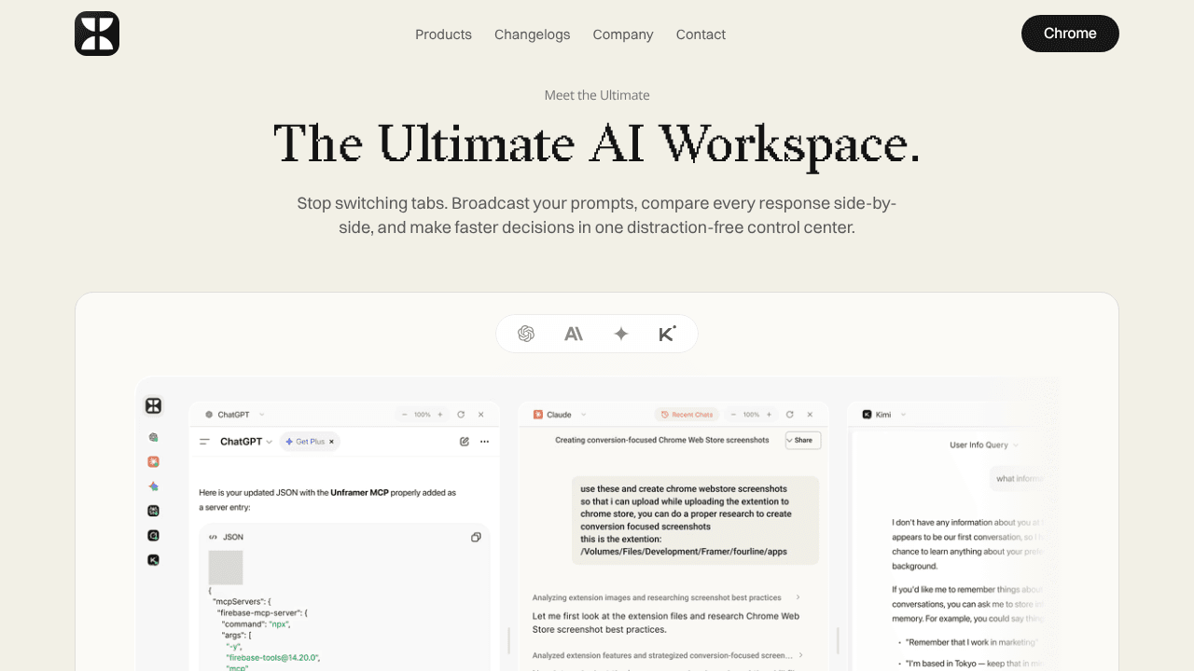Click the Share button in the Claude panel
The width and height of the screenshot is (1194, 671).
coord(803,440)
